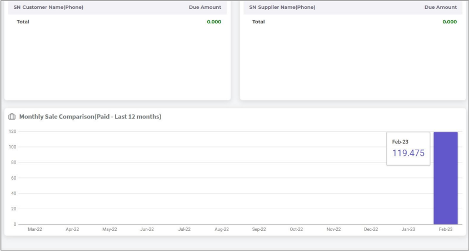The width and height of the screenshot is (469, 252).
Task: Click the SN header in supplier table
Action: (253, 7)
